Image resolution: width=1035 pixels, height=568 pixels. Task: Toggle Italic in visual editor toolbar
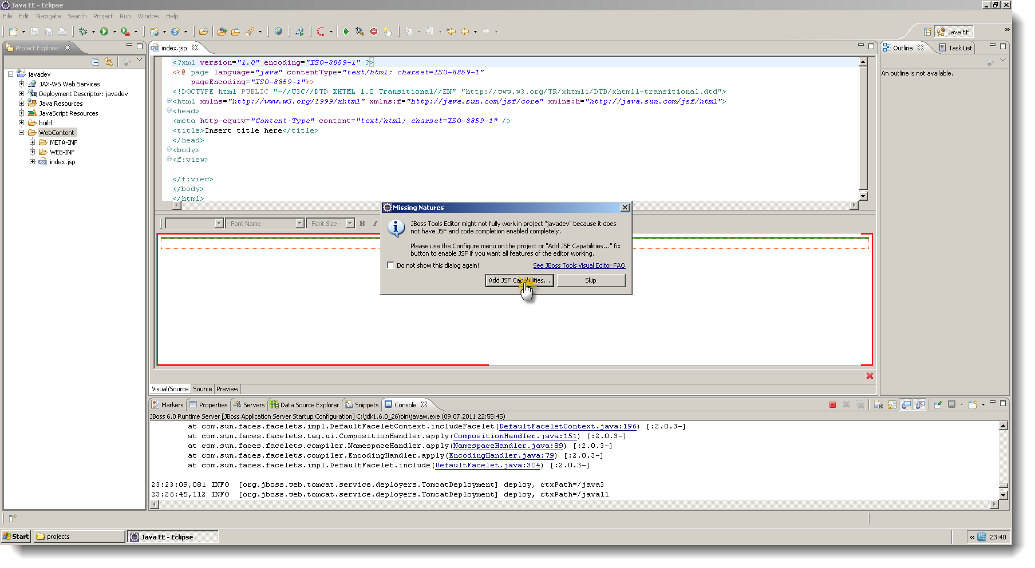pyautogui.click(x=375, y=224)
